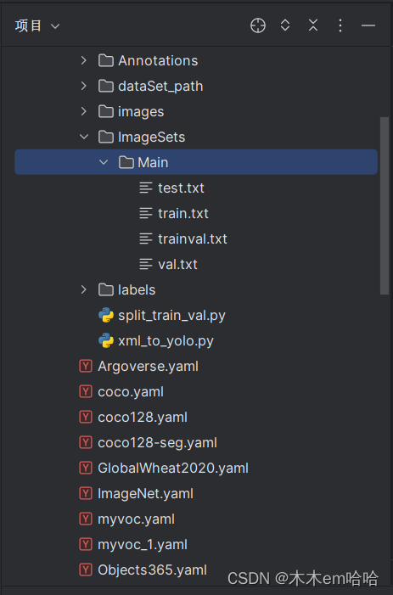Open the vertical three-dots options menu
Viewport: 393px width, 595px height.
pos(340,25)
